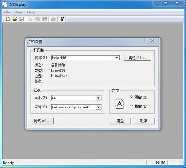Click the New file toolbar icon

coord(8,19)
